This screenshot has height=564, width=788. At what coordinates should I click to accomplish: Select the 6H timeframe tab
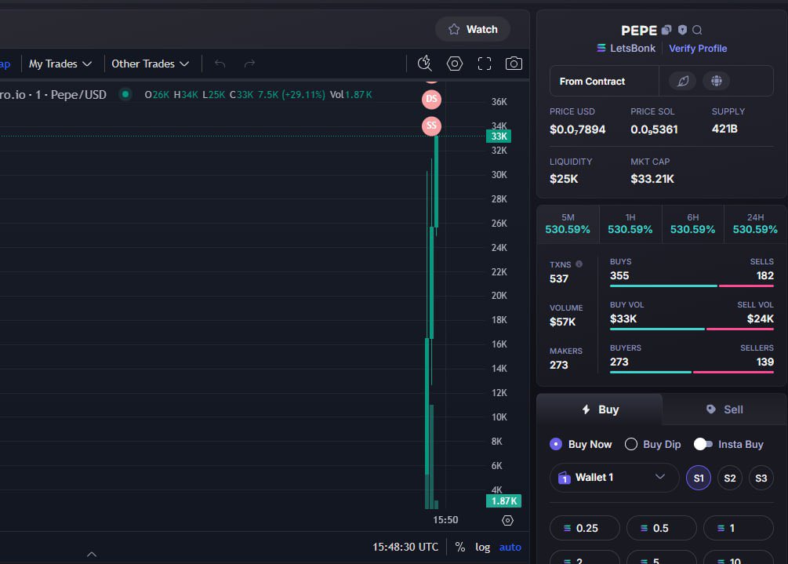pyautogui.click(x=692, y=224)
